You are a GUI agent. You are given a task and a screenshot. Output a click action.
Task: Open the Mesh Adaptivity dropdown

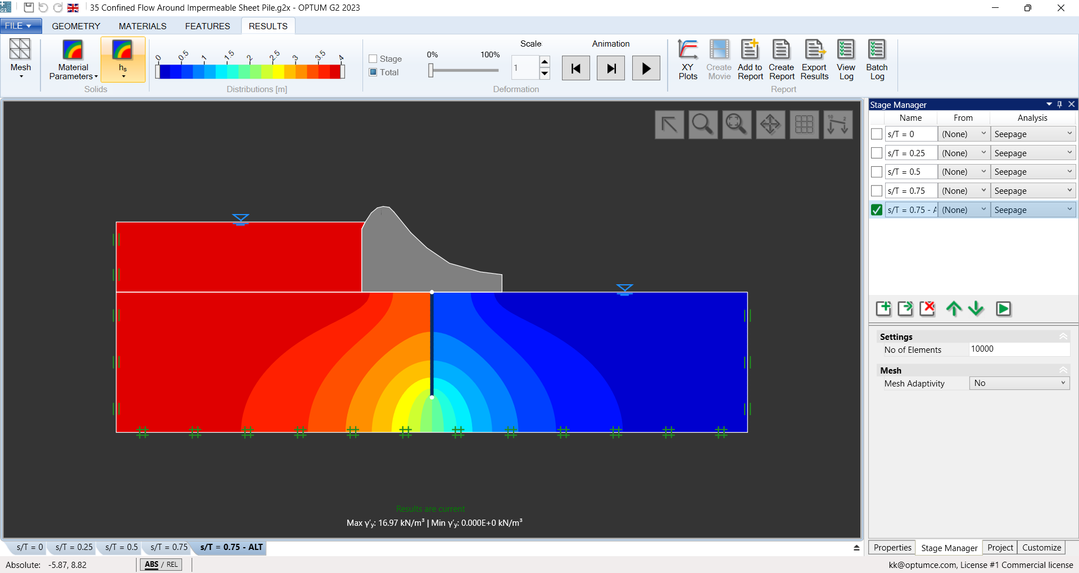tap(1019, 383)
